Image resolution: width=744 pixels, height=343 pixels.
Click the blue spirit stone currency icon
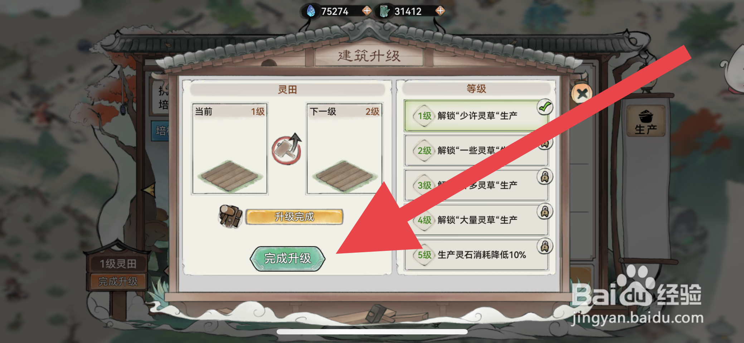point(311,11)
